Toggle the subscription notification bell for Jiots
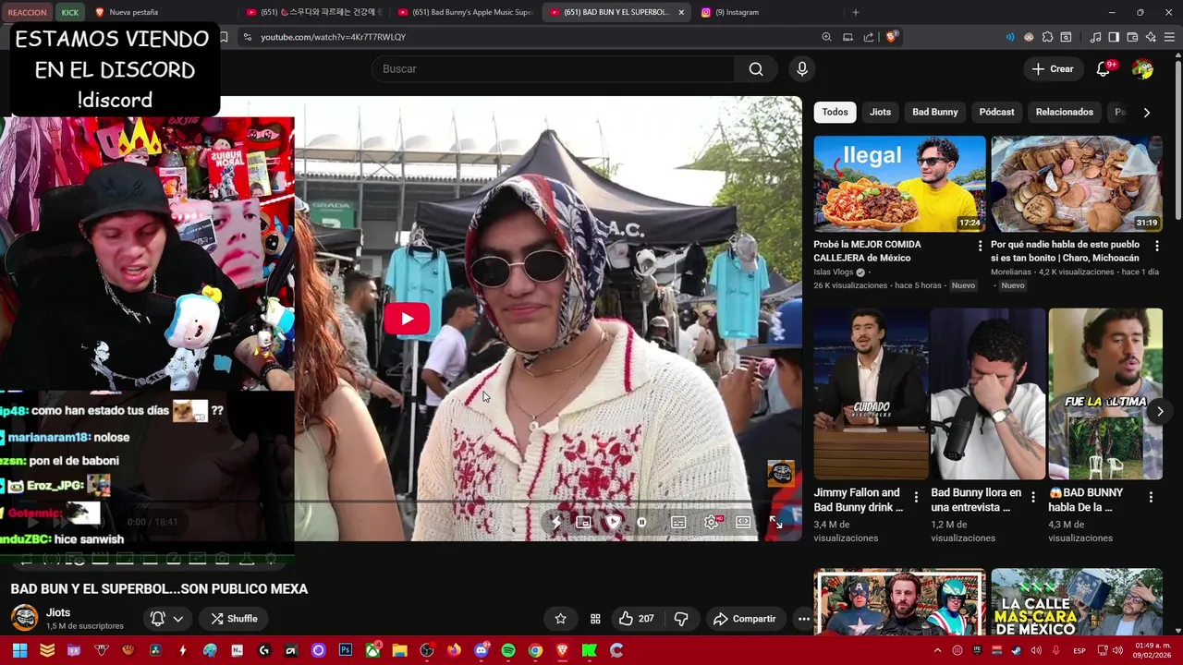This screenshot has height=665, width=1183. pos(158,619)
